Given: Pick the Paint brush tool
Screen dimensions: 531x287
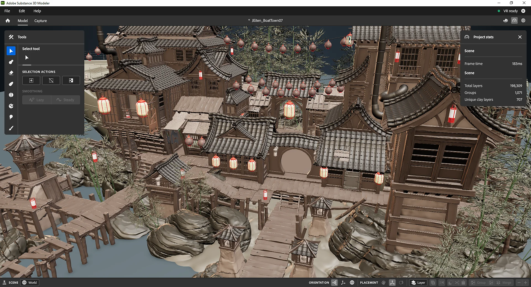Looking at the screenshot, I should coord(11,128).
